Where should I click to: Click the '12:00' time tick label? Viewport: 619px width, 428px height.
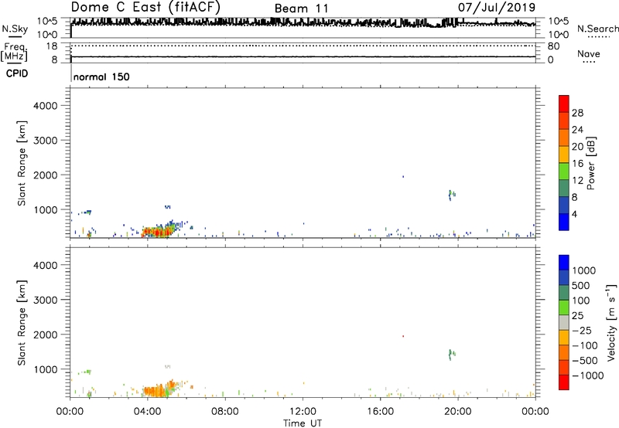[303, 412]
